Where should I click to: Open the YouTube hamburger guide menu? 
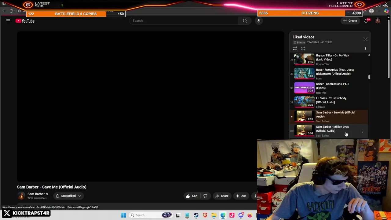8,21
